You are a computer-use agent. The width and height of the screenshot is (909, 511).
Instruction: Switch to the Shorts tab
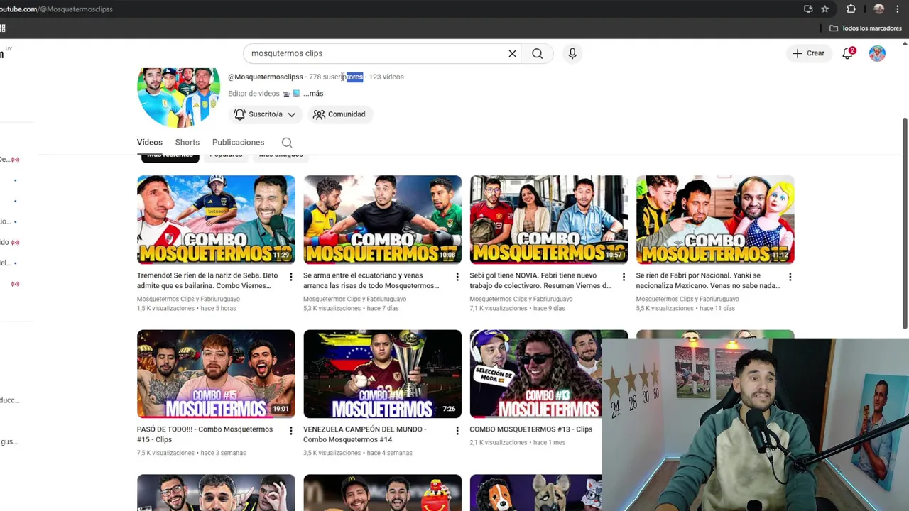tap(187, 143)
